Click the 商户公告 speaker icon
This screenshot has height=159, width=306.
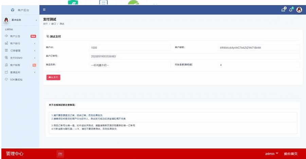coord(6,36)
